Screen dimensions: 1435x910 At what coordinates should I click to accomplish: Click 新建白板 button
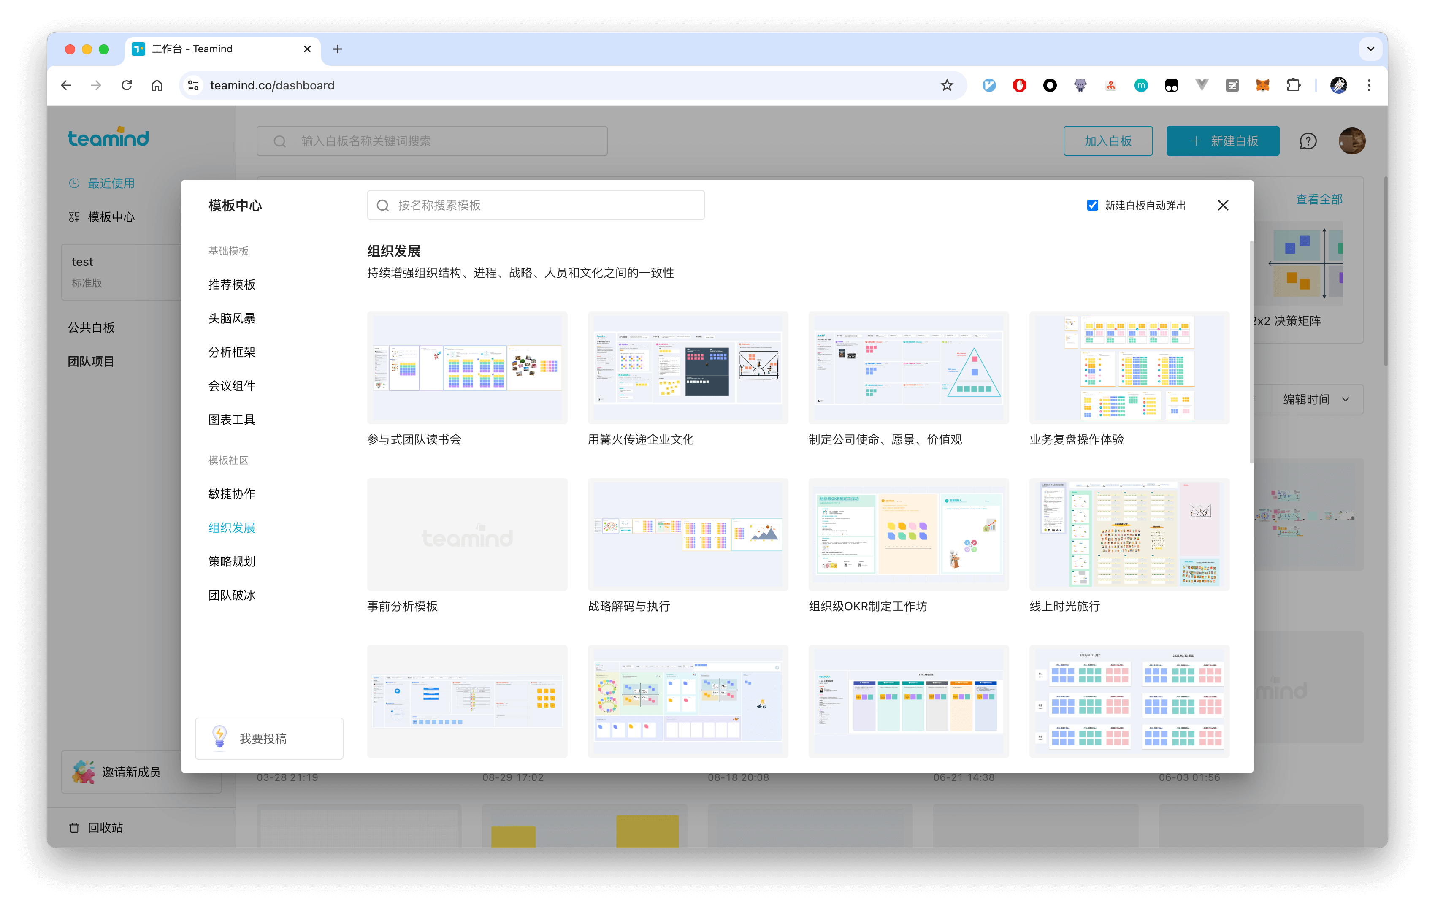tap(1222, 141)
